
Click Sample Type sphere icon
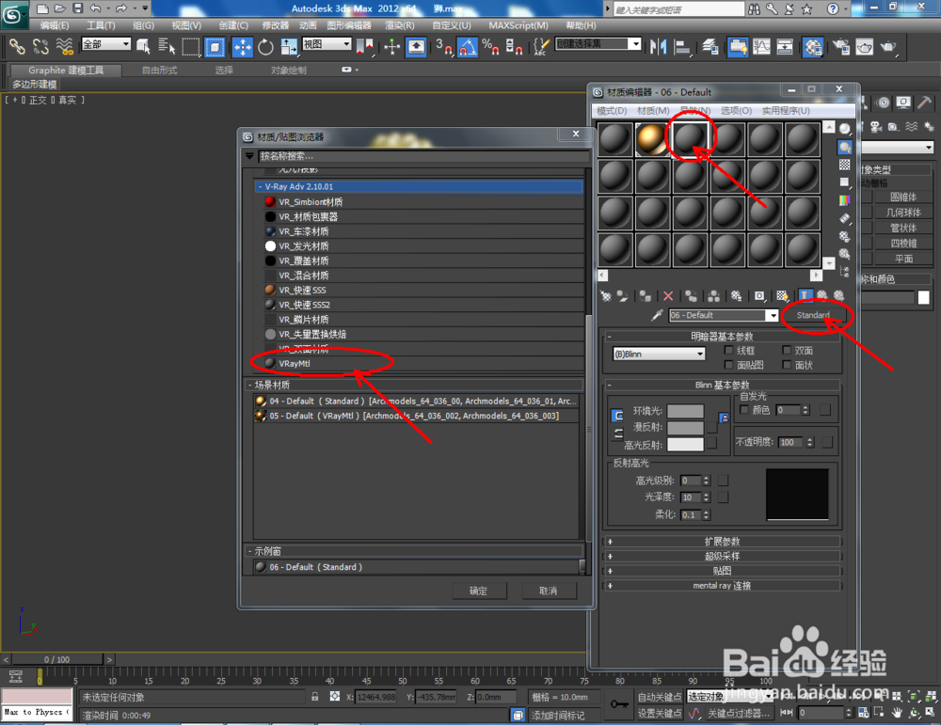845,130
